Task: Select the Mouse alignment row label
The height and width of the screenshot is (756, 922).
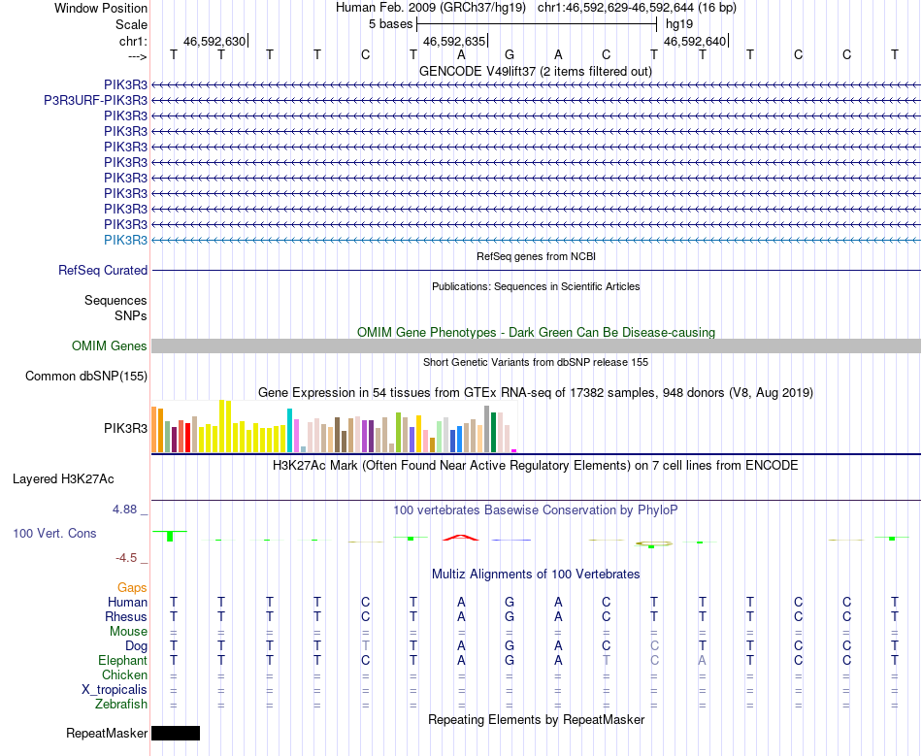Action: 128,632
